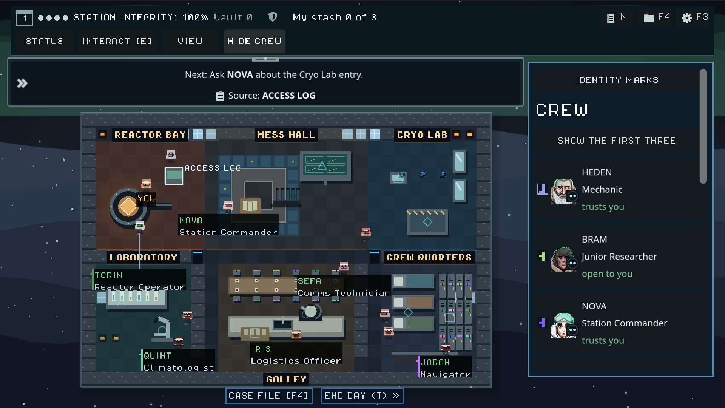Click the Crew Quarters room label
The image size is (725, 408).
point(429,257)
